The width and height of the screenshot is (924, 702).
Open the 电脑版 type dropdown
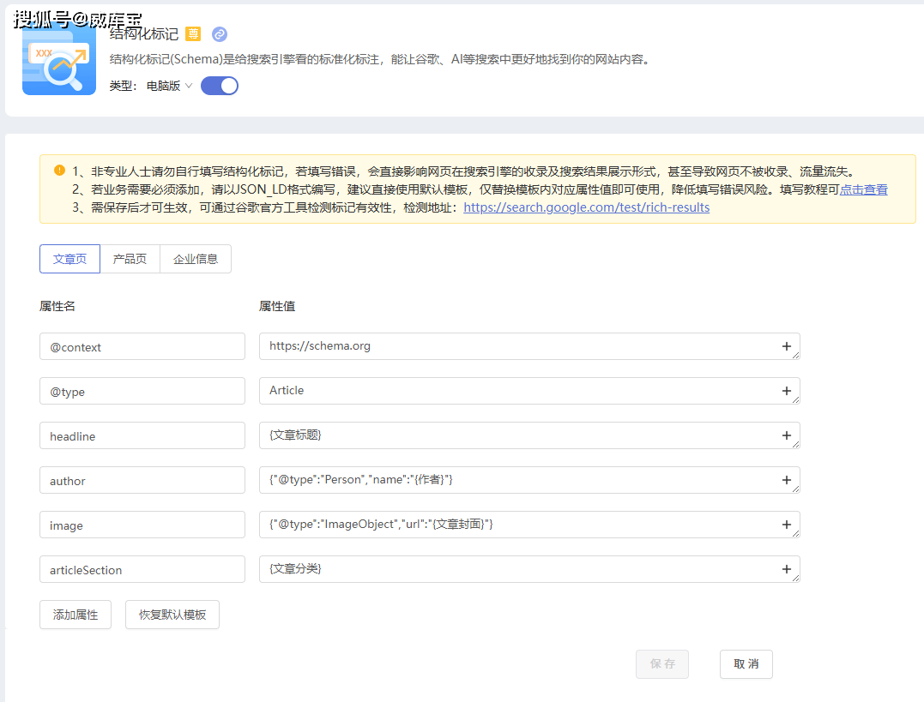[x=169, y=86]
